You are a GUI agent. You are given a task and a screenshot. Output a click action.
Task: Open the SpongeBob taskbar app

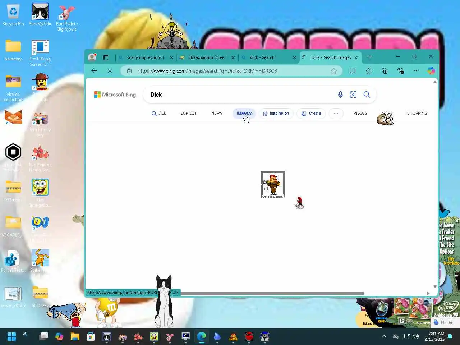click(x=154, y=336)
